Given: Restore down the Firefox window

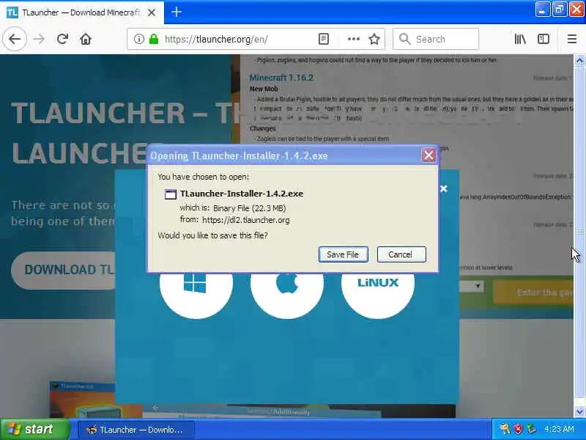Looking at the screenshot, I should [x=559, y=10].
